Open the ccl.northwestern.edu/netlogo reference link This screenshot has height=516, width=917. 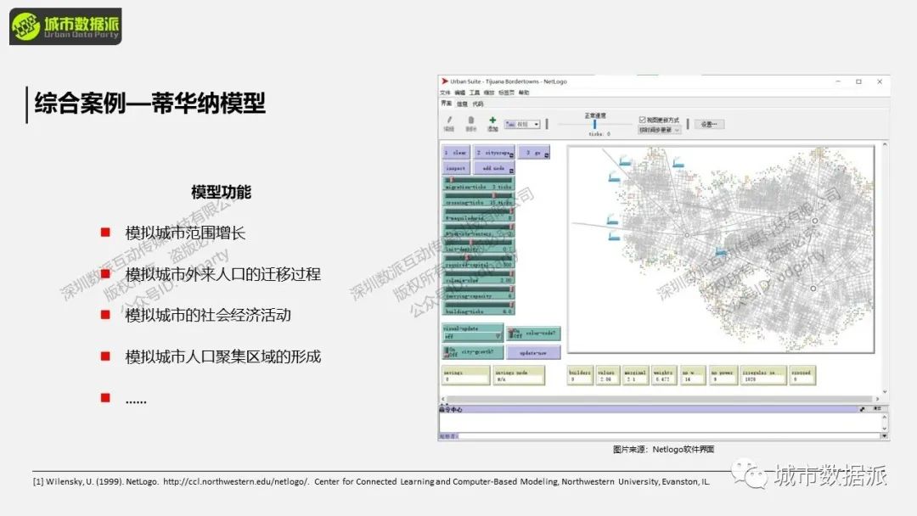[x=235, y=481]
